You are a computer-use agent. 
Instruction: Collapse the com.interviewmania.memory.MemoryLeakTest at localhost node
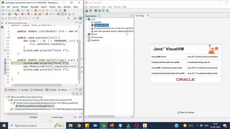click(9, 100)
